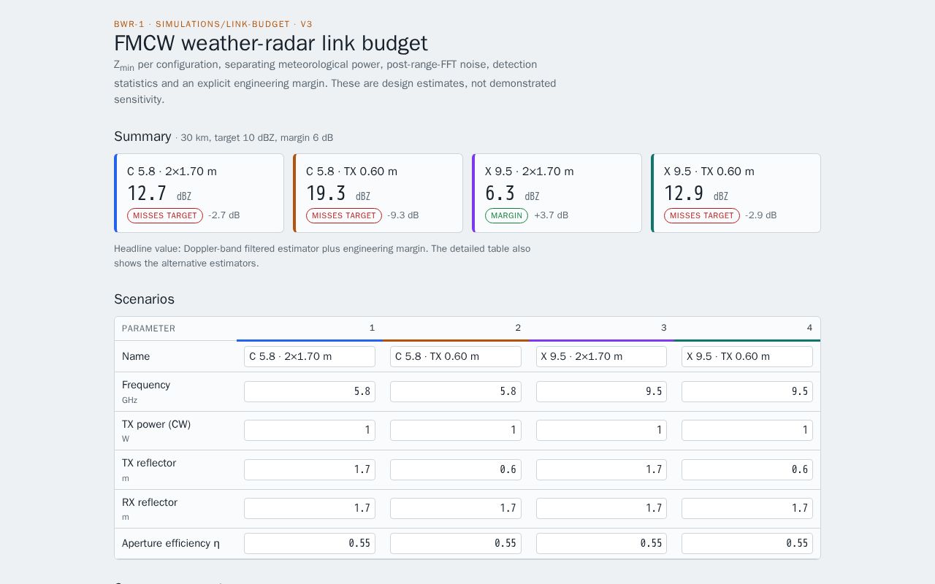
Task: Select TX power input for scenario 3
Action: tap(601, 430)
